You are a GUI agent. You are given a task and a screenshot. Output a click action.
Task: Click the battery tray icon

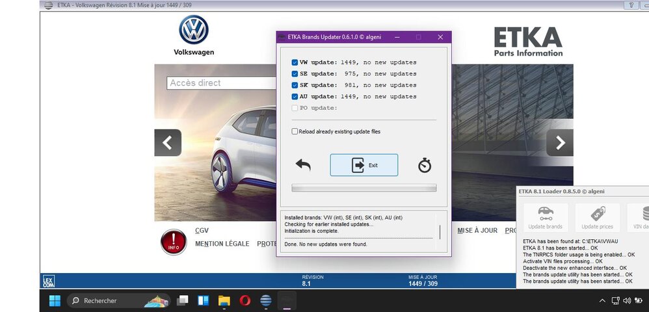click(x=638, y=301)
